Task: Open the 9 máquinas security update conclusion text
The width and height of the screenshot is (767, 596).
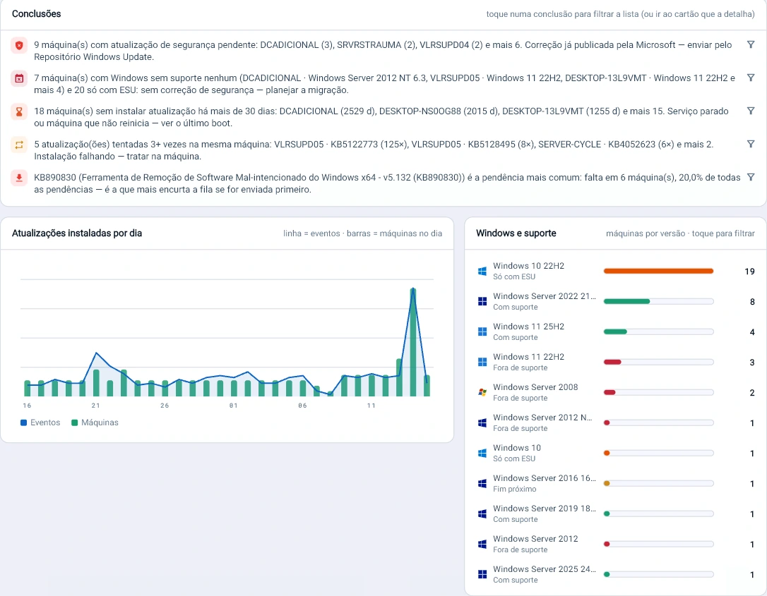Action: 383,51
